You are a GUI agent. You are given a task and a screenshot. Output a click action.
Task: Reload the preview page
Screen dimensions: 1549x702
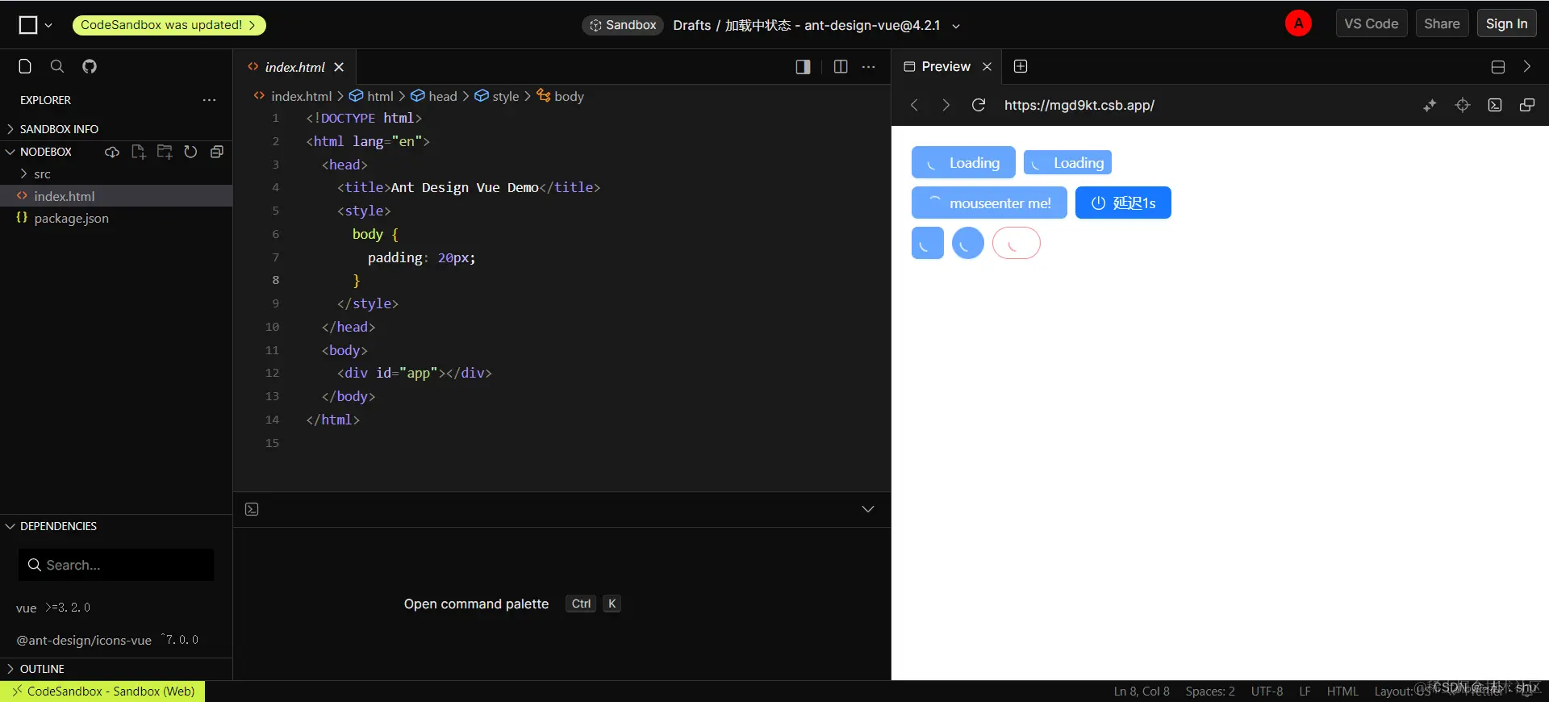click(979, 105)
